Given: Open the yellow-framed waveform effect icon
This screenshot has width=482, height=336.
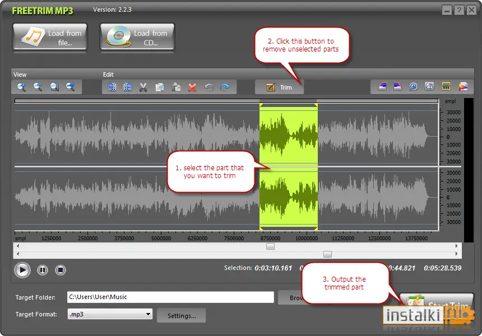Looking at the screenshot, I should pyautogui.click(x=446, y=86).
